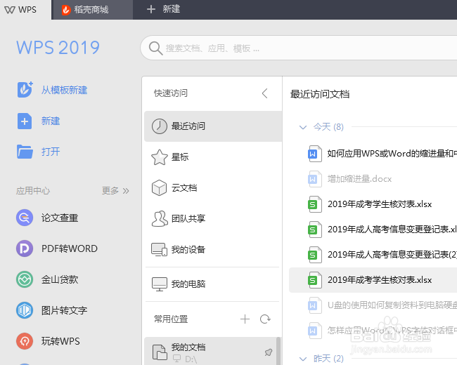457x365 pixels.
Task: Open the 论文查重 app icon
Action: (x=25, y=218)
